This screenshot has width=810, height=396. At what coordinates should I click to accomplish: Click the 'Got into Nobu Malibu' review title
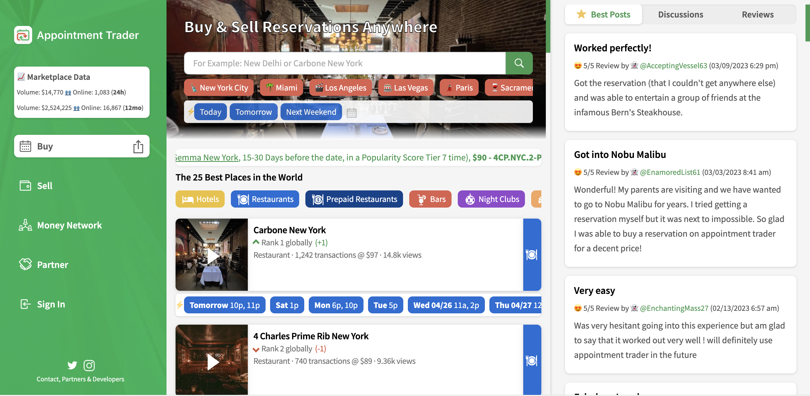(620, 155)
